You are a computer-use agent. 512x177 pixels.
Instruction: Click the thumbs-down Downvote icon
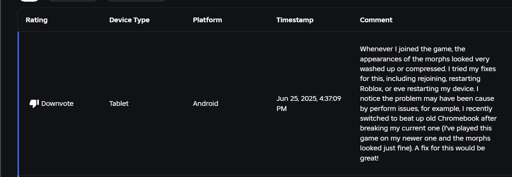click(34, 104)
